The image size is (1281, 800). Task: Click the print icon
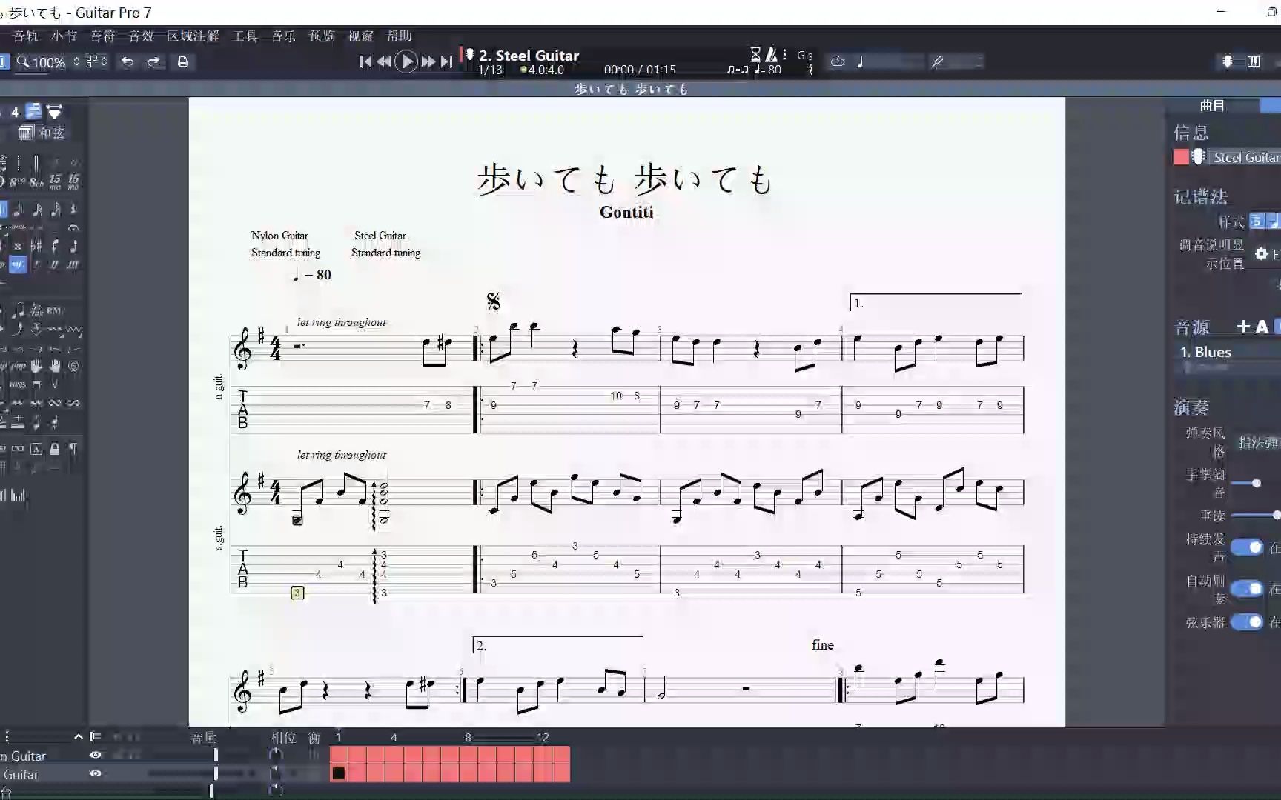[182, 61]
